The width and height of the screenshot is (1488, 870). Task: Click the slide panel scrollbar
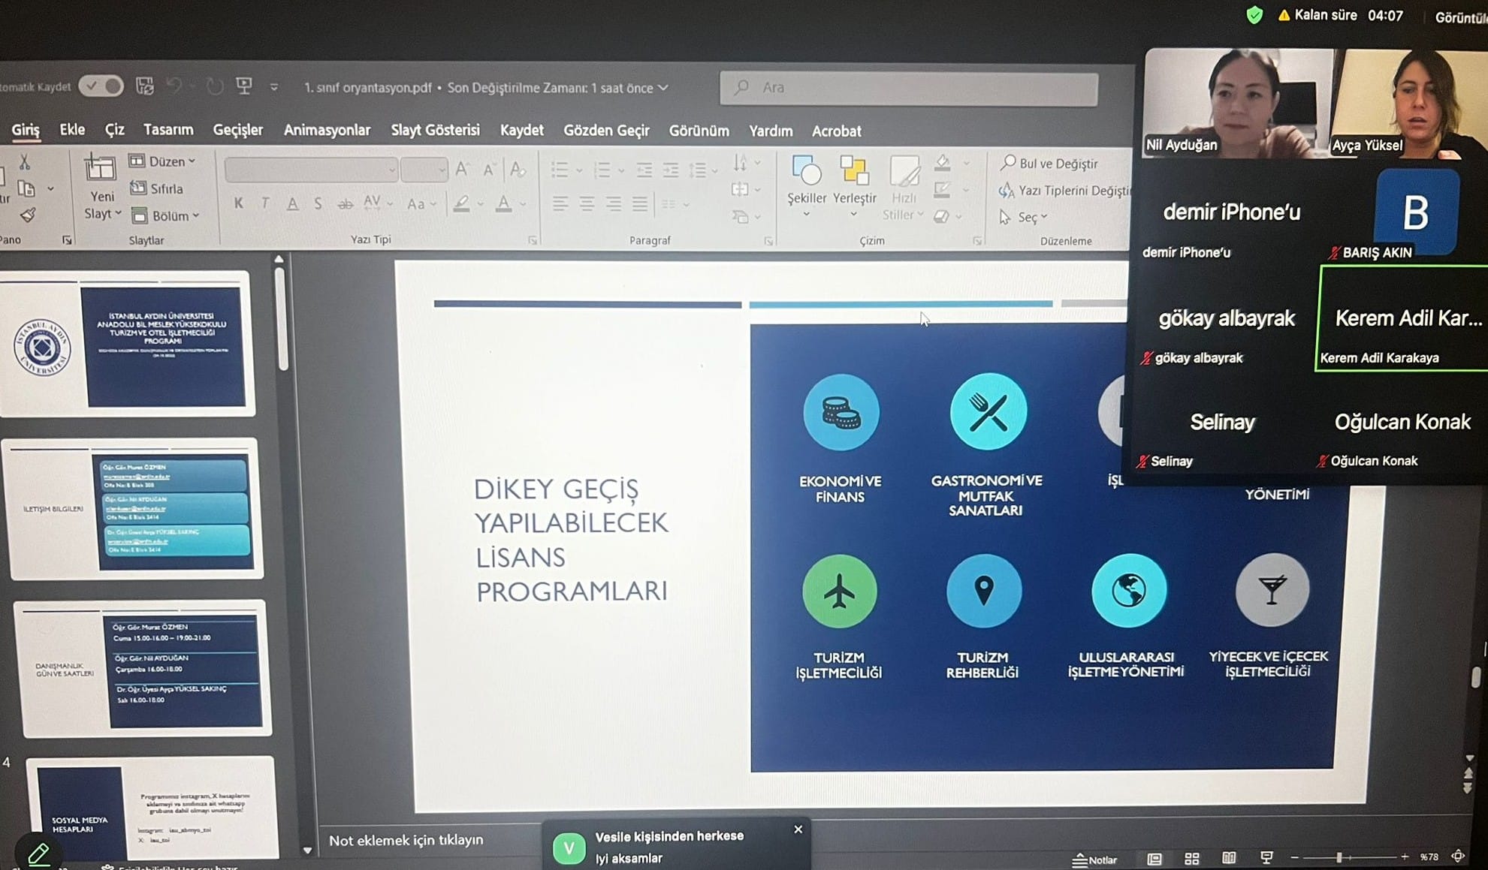tap(282, 319)
